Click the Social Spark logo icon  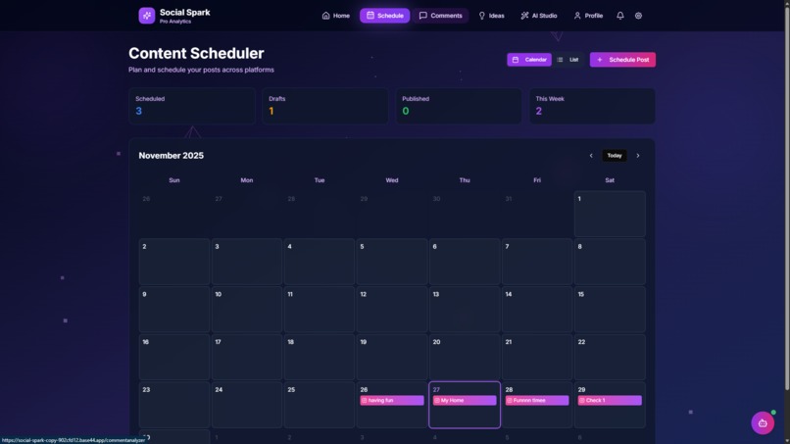pyautogui.click(x=147, y=16)
